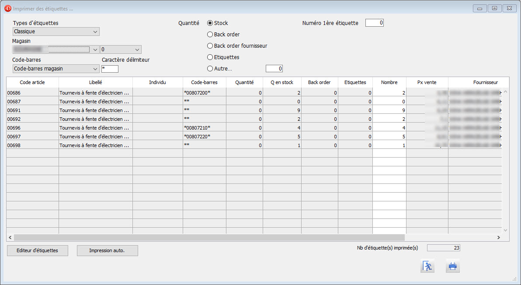Open the Editeur d'étiquettes button

(38, 250)
